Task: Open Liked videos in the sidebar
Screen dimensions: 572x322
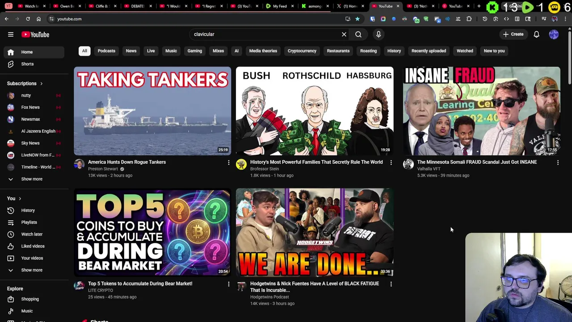Action: [x=34, y=246]
